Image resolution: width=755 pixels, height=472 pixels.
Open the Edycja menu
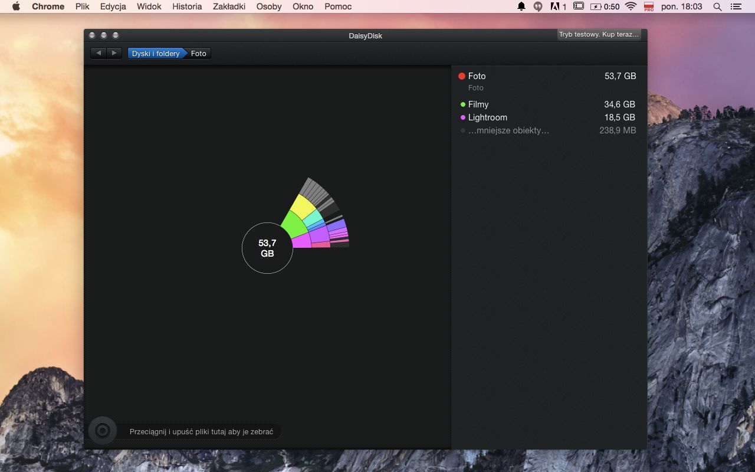(x=113, y=6)
